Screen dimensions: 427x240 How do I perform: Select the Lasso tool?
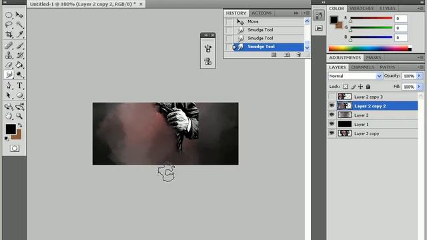pyautogui.click(x=9, y=25)
